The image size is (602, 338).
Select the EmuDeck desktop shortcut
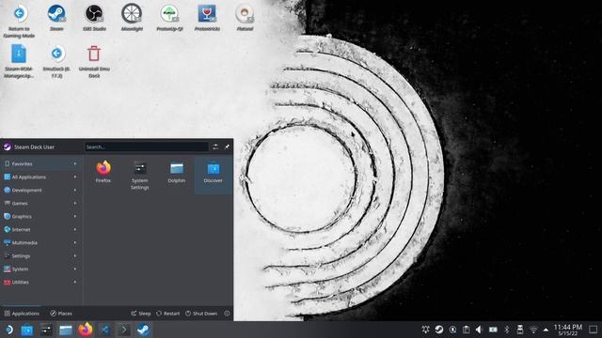pyautogui.click(x=56, y=61)
